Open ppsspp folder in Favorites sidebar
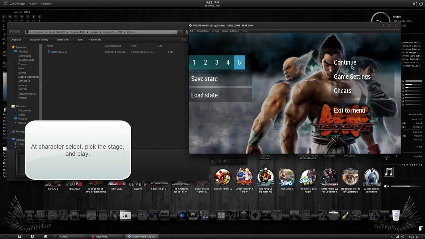 pyautogui.click(x=23, y=85)
